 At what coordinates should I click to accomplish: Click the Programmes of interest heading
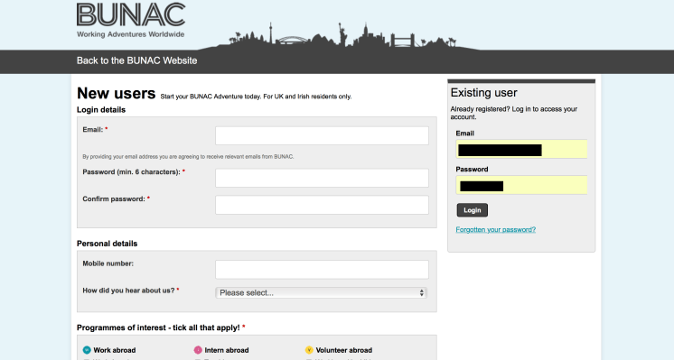click(x=161, y=328)
